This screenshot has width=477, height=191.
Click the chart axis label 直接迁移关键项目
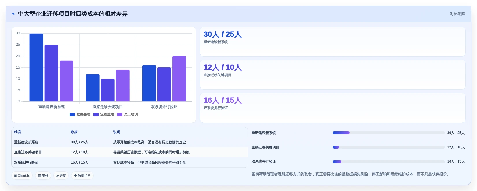108,107
